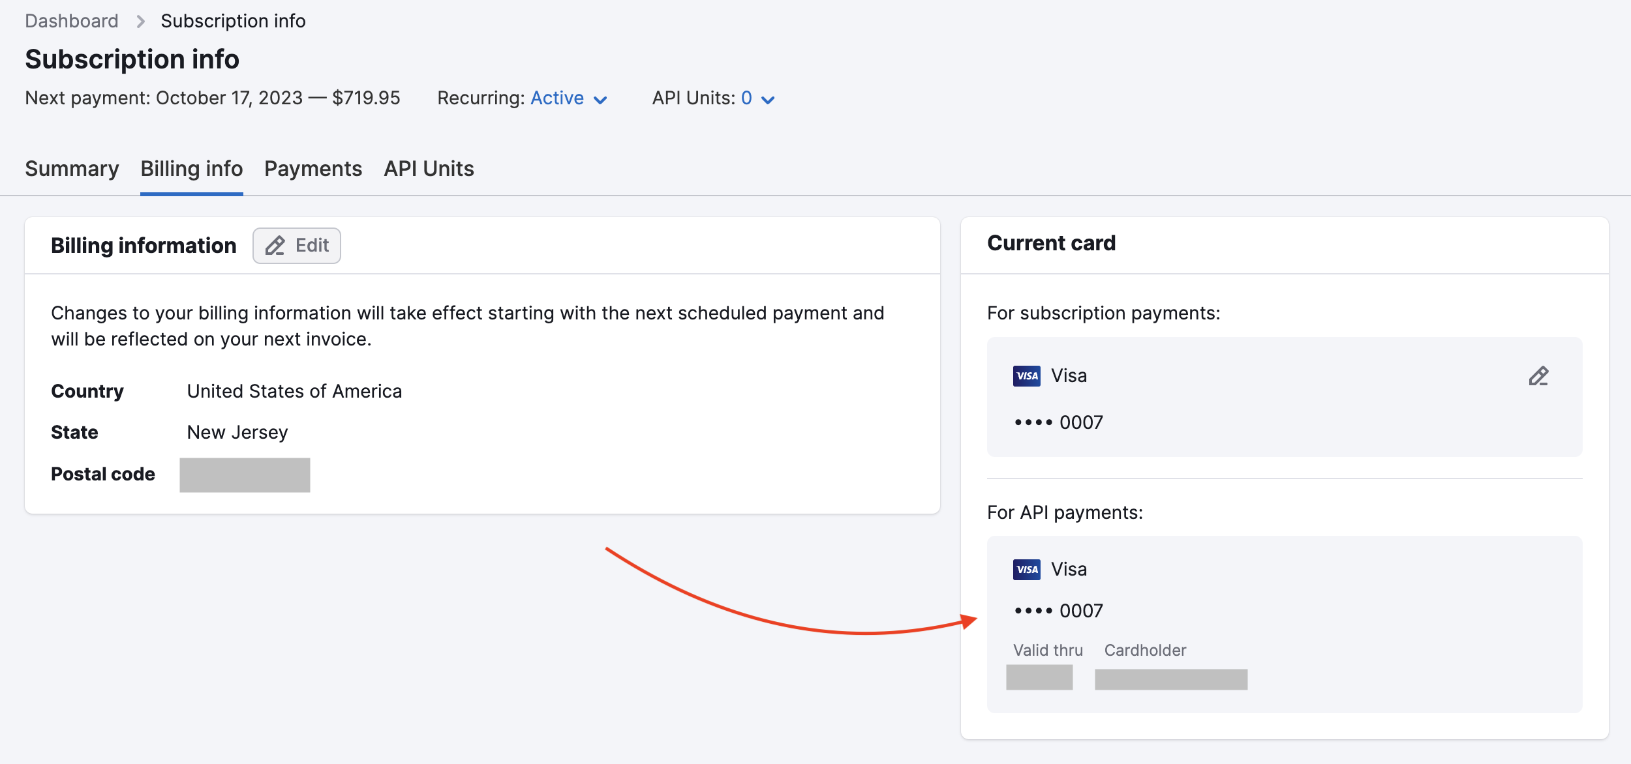Click the Active recurring status link

(x=556, y=98)
